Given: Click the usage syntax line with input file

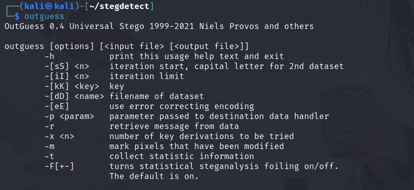Looking at the screenshot, I should (127, 46).
